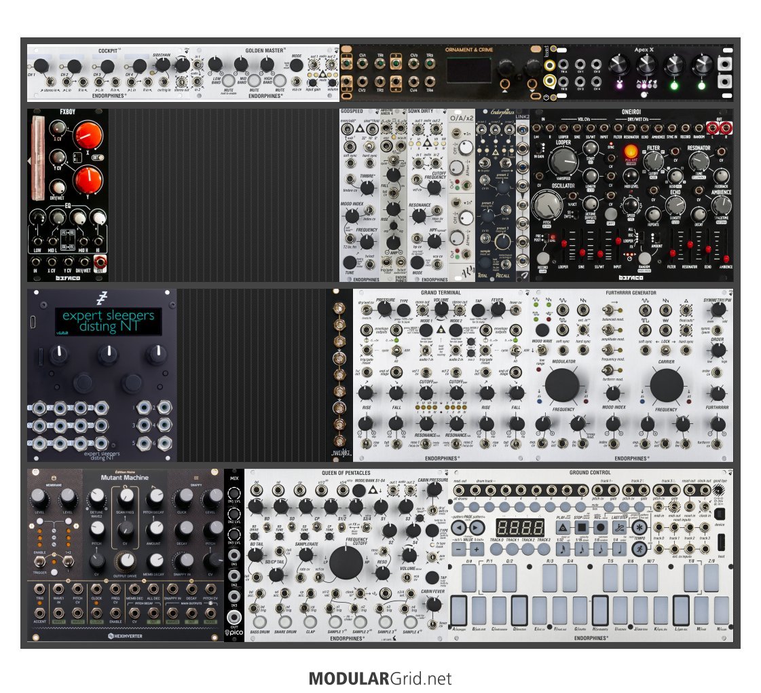
Task: Click the large CARRIER frequency knob
Action: 667,385
